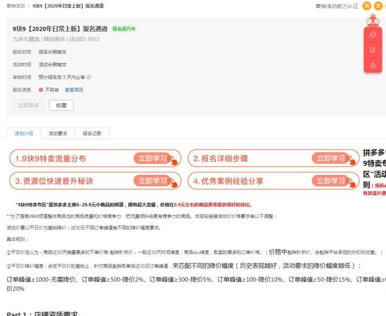
Task: Click the 活动ID: 9052 text
Action: coord(85,39)
